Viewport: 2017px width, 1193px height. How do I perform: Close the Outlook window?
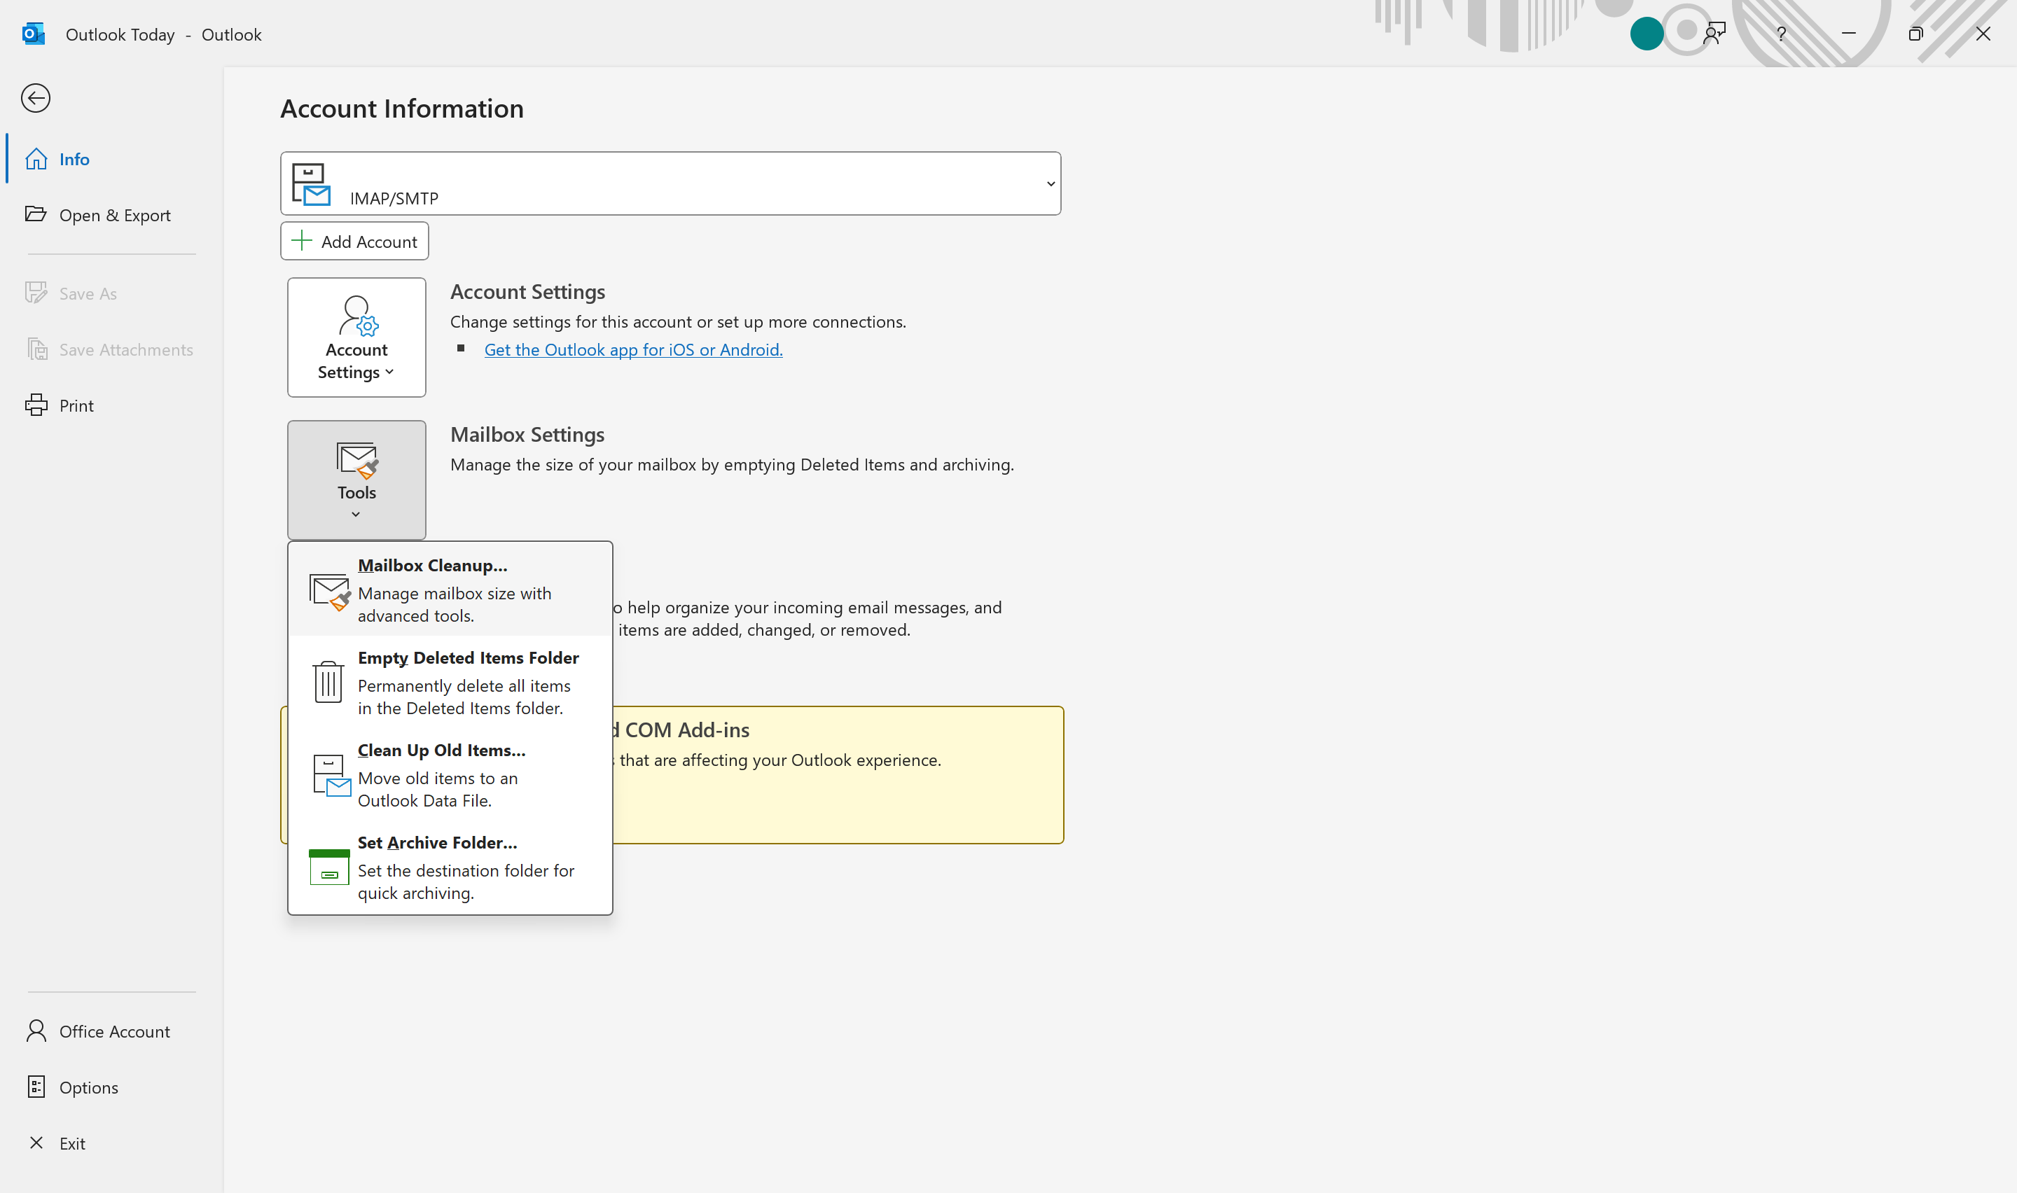tap(1983, 34)
